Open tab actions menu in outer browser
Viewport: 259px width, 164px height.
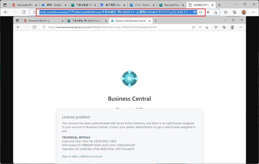[x=5, y=5]
